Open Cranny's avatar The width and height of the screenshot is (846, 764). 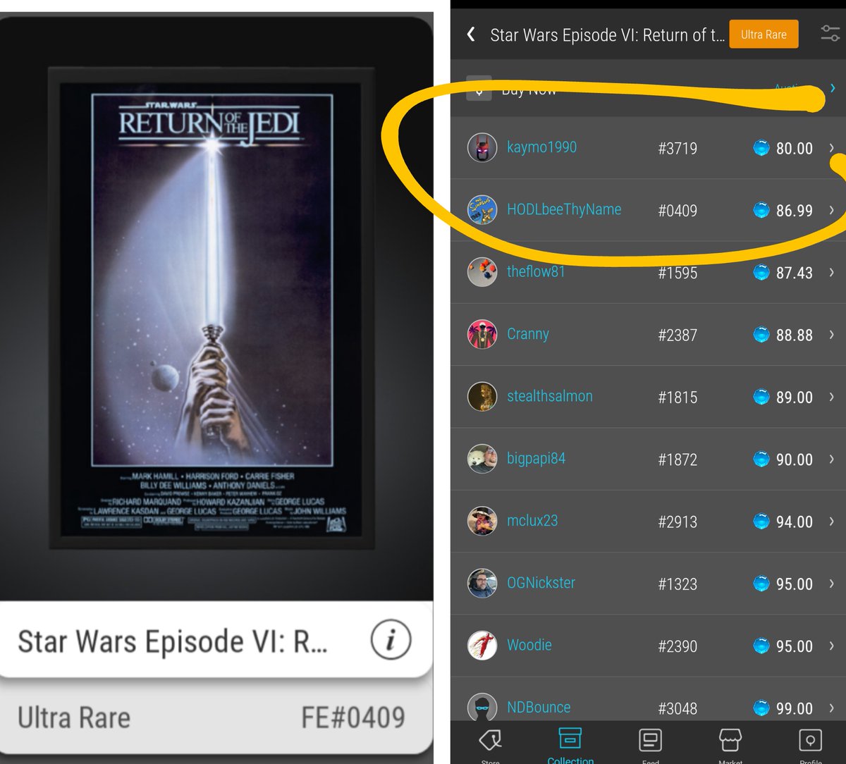point(482,334)
